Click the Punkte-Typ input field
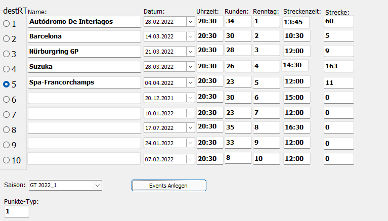The height and width of the screenshot is (221, 388). point(16,211)
